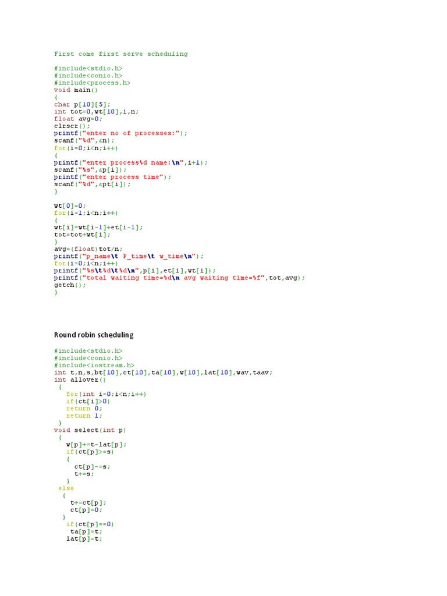
Task: Click the line 'return 0;'
Action: pyautogui.click(x=84, y=409)
